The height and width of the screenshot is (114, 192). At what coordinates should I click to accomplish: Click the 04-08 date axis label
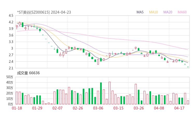pos(159,108)
